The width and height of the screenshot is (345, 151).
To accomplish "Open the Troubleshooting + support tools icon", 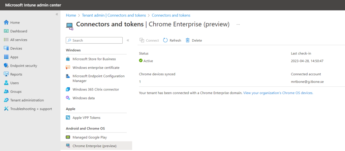I will (x=6, y=109).
